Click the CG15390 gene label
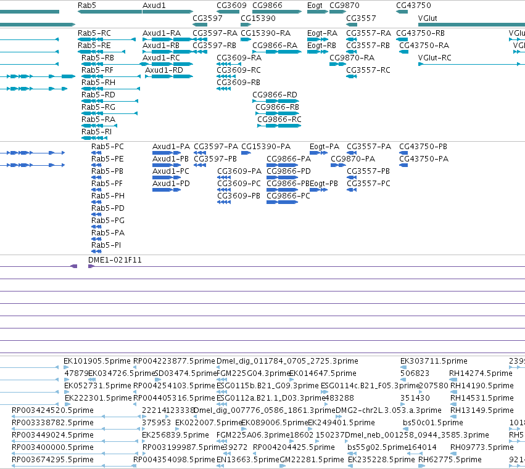The width and height of the screenshot is (525, 469). [x=258, y=18]
